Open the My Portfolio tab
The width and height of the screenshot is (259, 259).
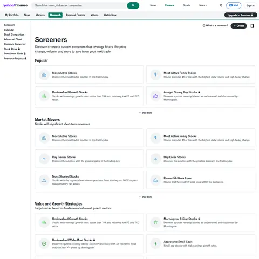tap(12, 15)
